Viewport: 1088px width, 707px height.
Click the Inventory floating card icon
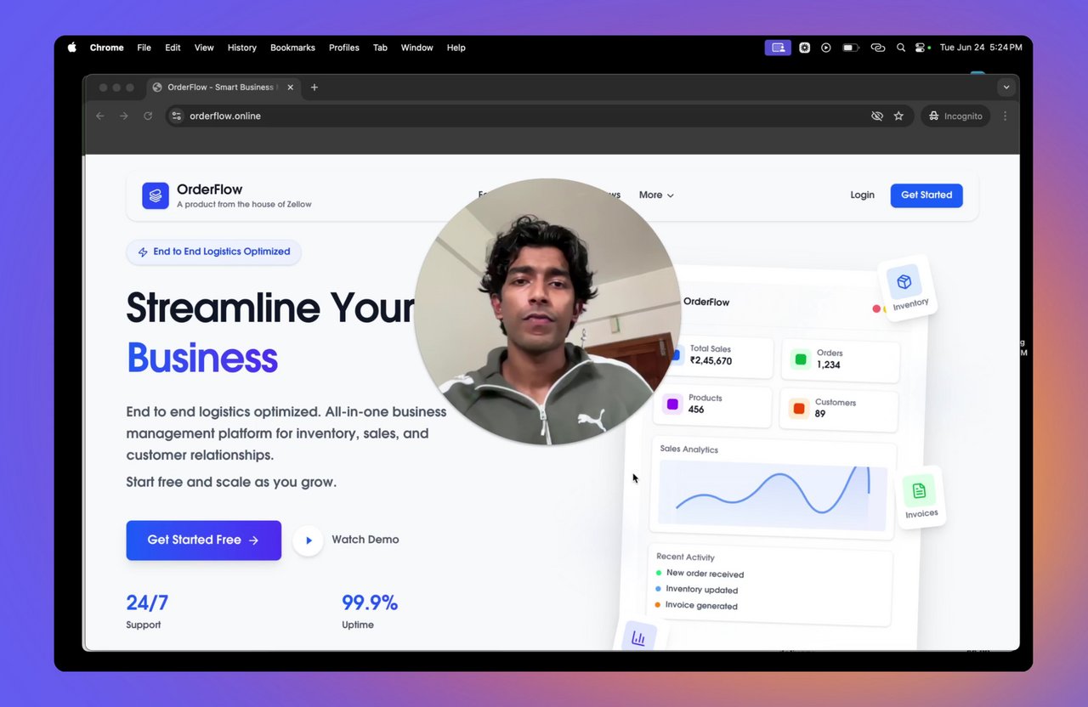coord(904,281)
